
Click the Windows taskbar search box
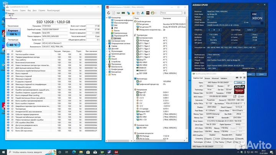[x=32, y=152]
